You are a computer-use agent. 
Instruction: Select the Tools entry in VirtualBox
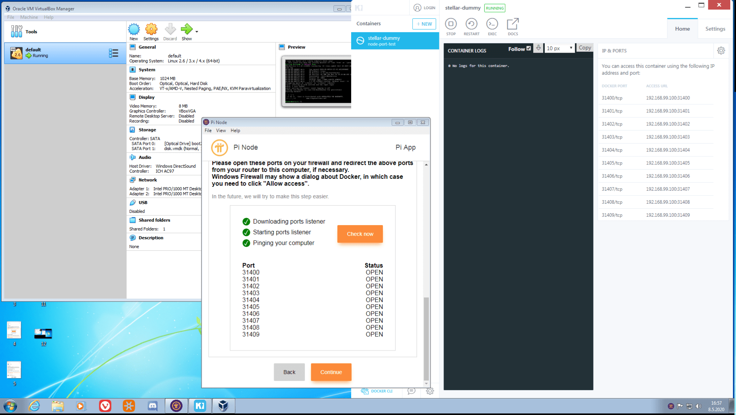tap(65, 32)
